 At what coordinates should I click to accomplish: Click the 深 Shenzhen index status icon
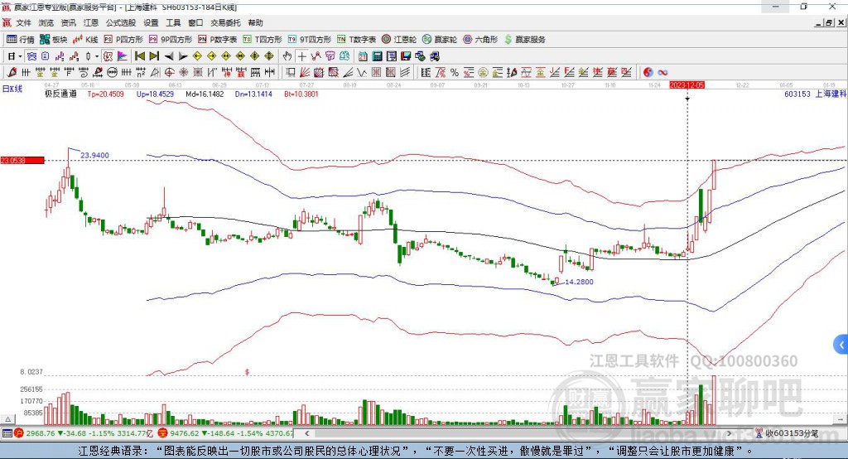pyautogui.click(x=163, y=433)
